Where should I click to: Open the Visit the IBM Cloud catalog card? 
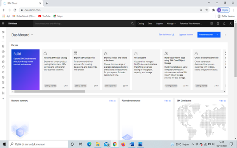tap(56, 70)
